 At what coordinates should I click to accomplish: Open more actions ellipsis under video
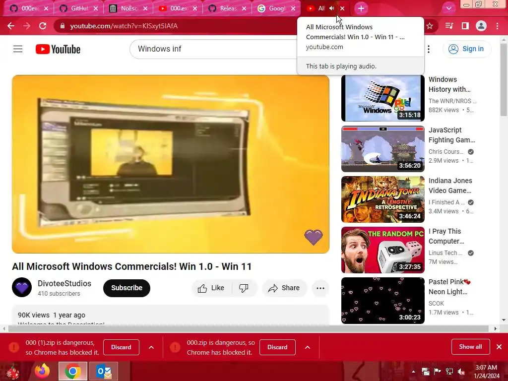coord(320,288)
